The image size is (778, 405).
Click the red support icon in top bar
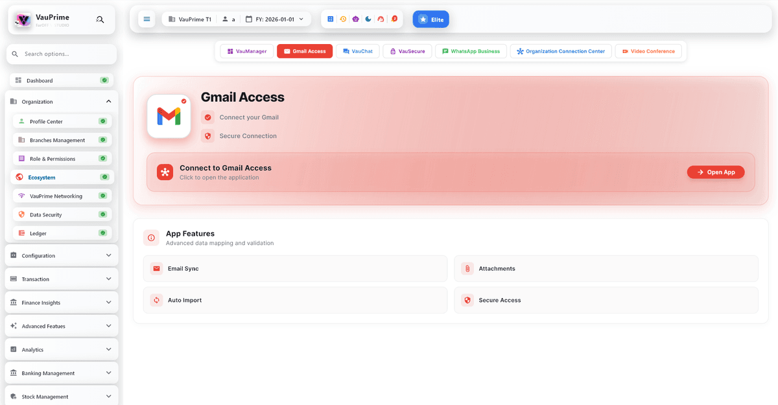pos(381,19)
